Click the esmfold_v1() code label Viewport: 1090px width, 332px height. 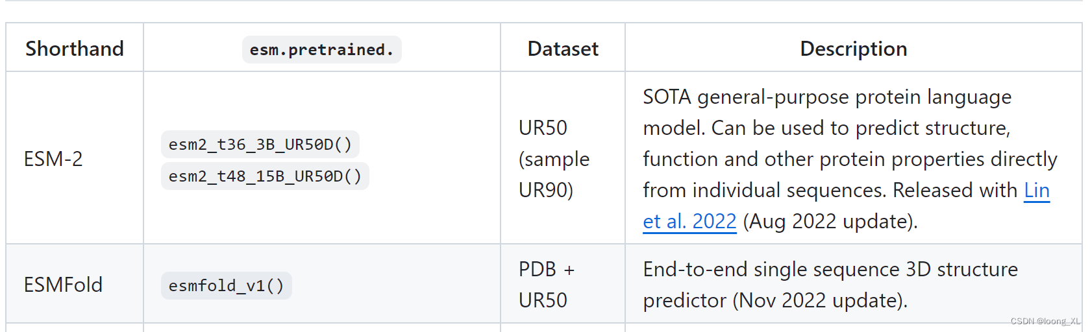pos(227,286)
